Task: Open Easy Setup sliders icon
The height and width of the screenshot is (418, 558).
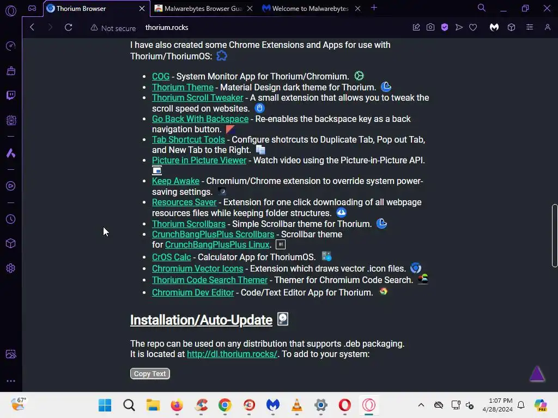Action: click(530, 27)
